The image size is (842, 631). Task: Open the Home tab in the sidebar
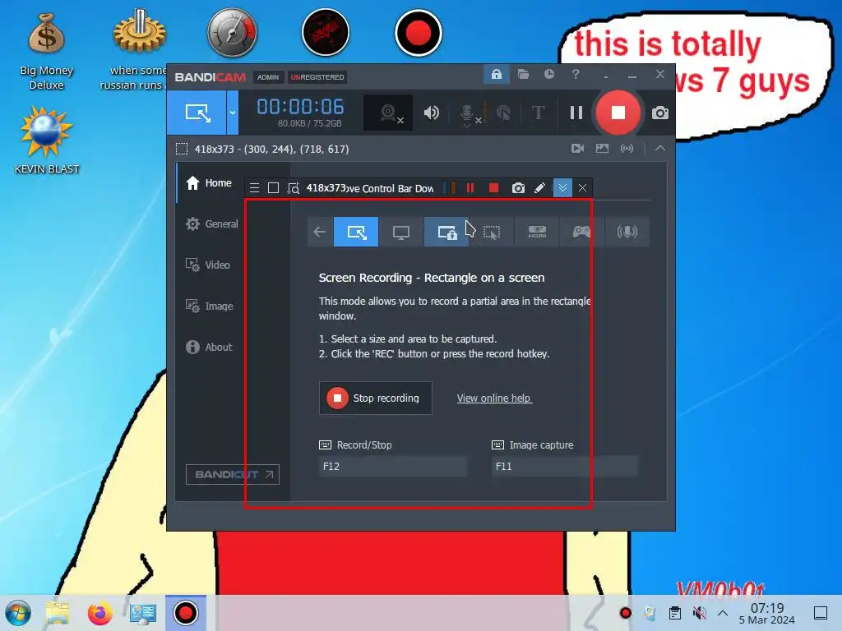[209, 183]
